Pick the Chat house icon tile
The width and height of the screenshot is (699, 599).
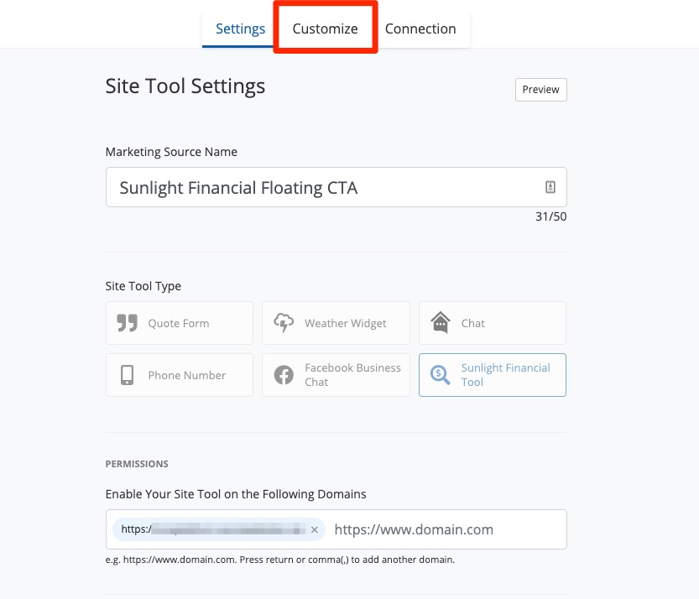tap(441, 323)
